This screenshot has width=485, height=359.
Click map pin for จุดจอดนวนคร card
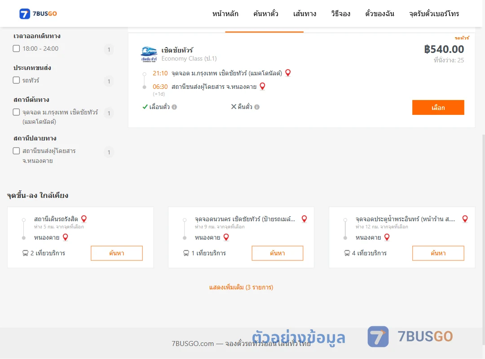tap(304, 219)
